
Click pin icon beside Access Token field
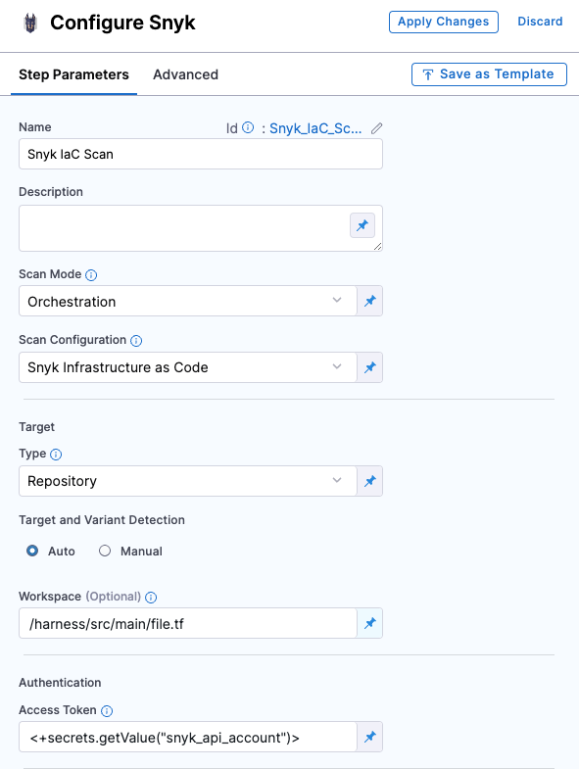pos(370,737)
